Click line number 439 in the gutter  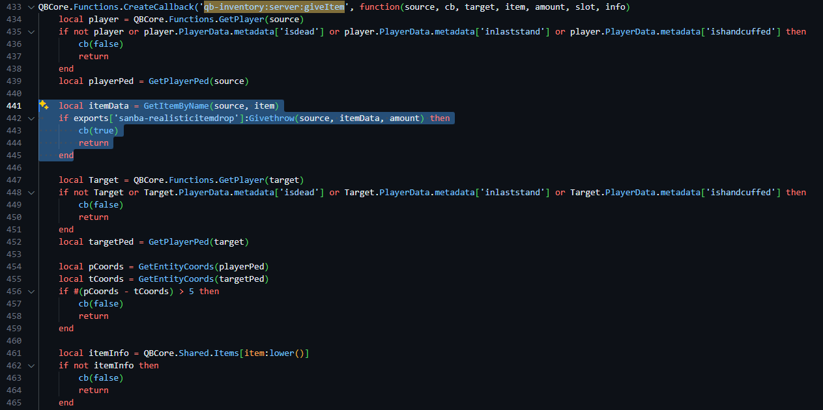(13, 81)
